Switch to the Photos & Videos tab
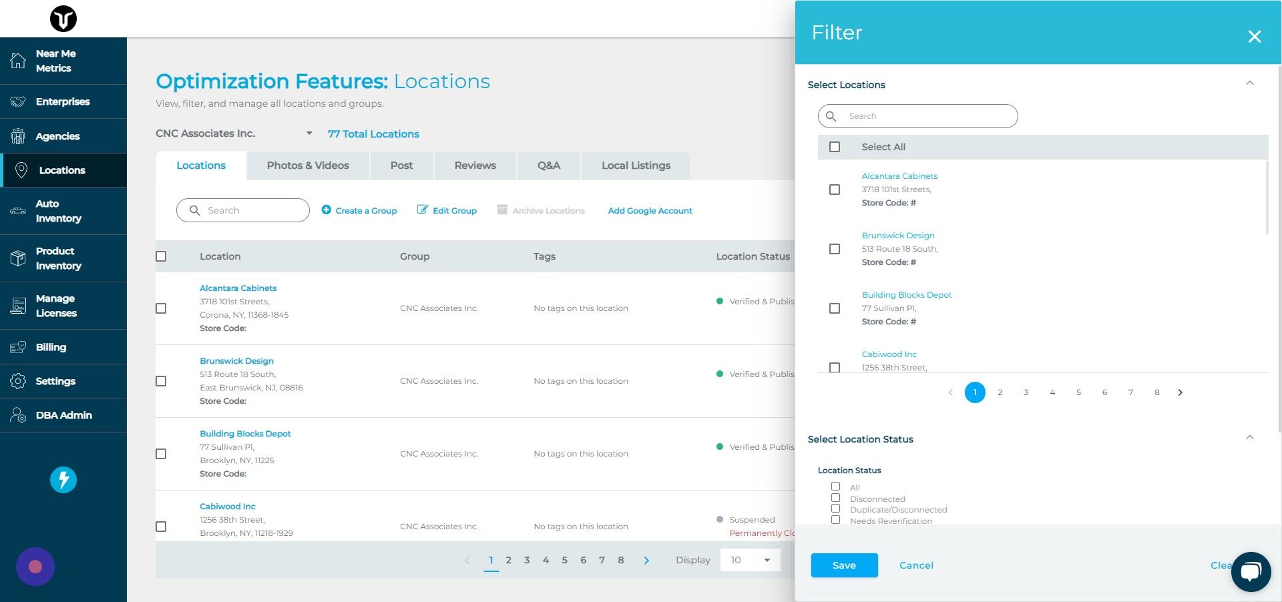 [x=308, y=165]
